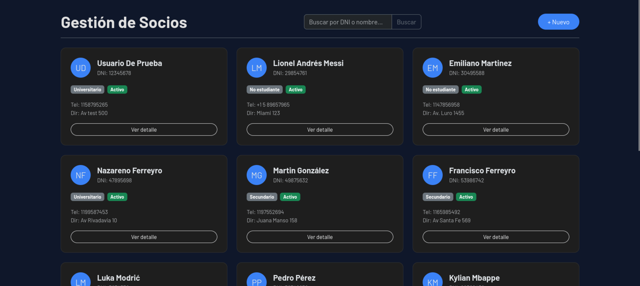This screenshot has width=640, height=286.
Task: Click DNI: 49875632
Action: pos(290,180)
